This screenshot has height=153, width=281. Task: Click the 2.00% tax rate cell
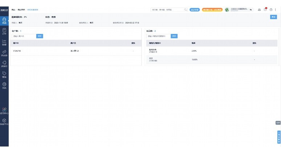194,51
